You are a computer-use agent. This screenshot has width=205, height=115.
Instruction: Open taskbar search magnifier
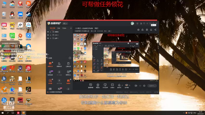8,113
